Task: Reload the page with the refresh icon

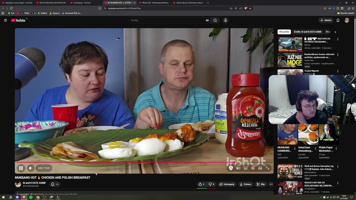Action: click(11, 8)
